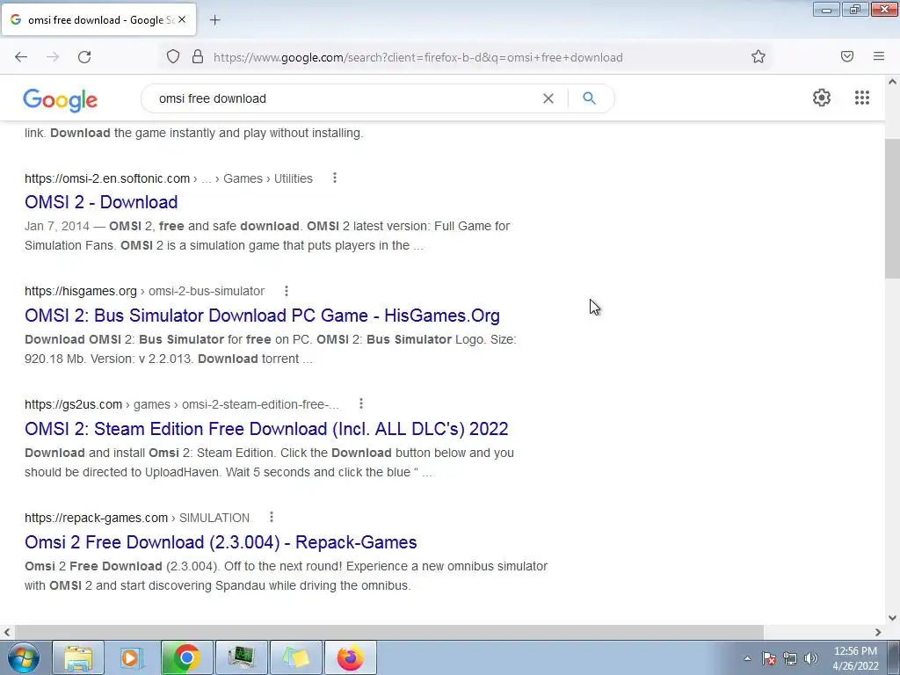Click the forward navigation arrow

tap(53, 57)
